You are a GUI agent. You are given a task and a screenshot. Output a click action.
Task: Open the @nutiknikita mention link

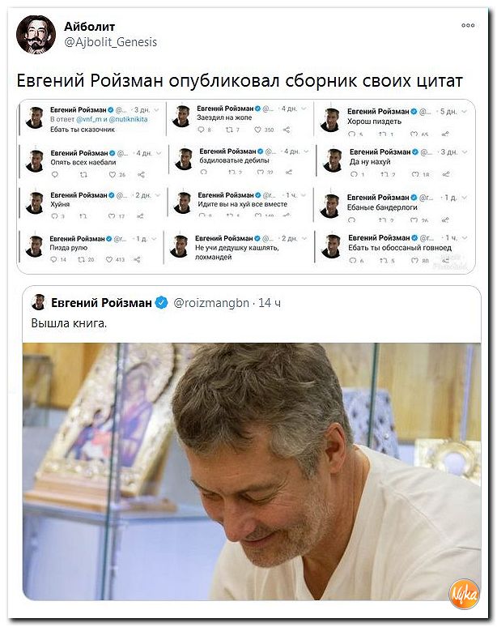[128, 119]
